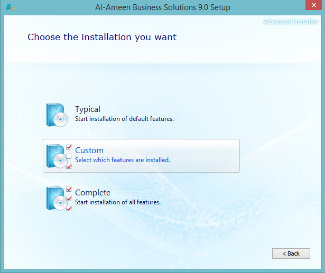Click 'Start installation of default features' text
This screenshot has height=273, width=325.
click(124, 119)
